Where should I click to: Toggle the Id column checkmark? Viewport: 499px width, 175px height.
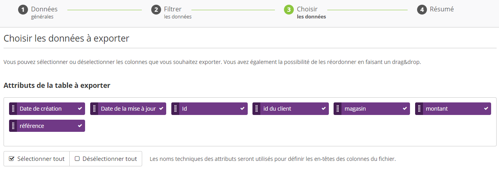pos(242,109)
